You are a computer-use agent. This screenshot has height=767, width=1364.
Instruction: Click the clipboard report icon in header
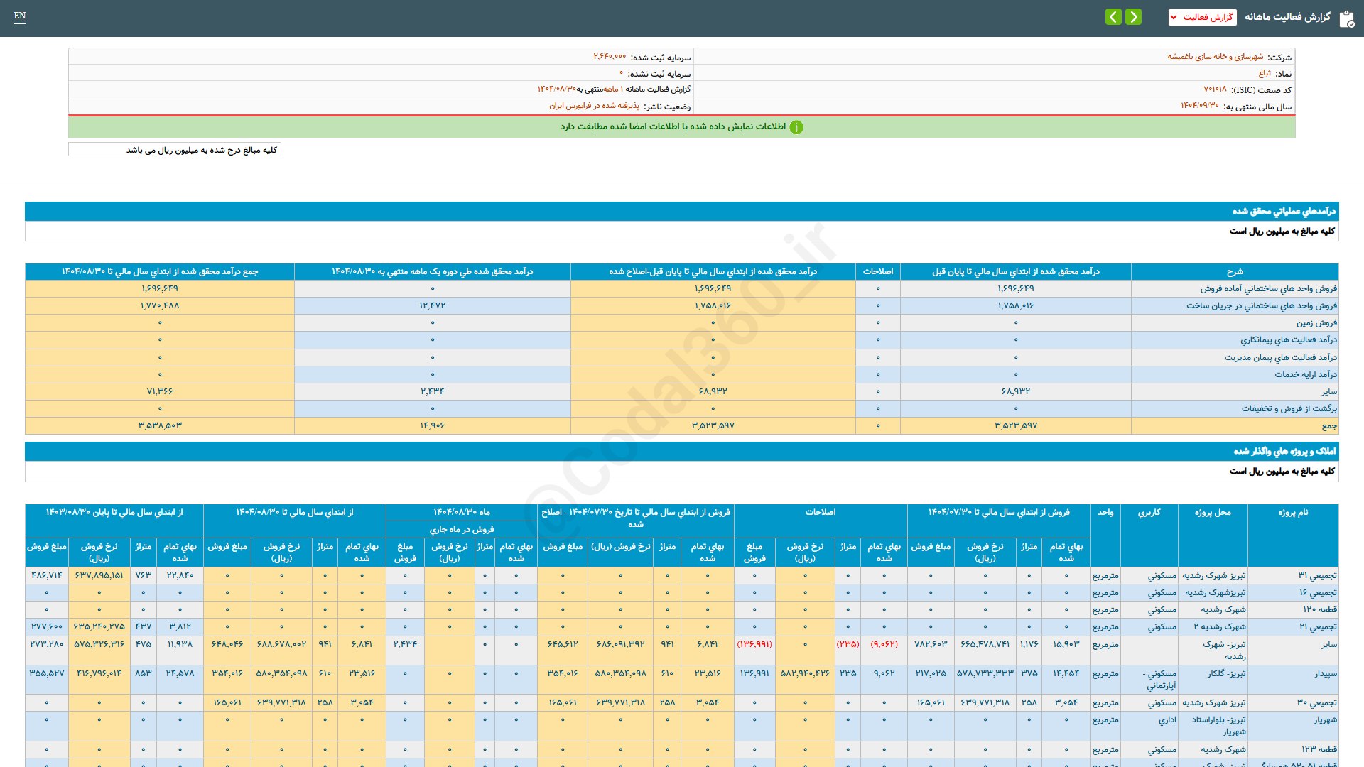coord(1346,18)
